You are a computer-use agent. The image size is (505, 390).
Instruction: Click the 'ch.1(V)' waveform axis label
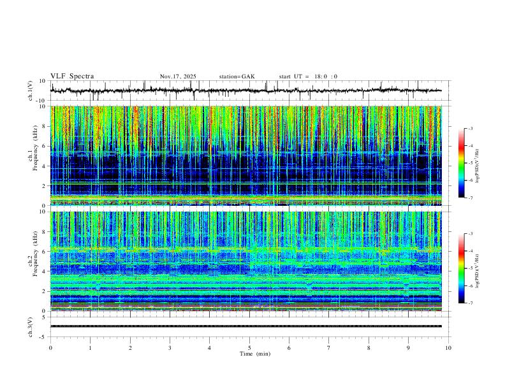click(x=31, y=90)
